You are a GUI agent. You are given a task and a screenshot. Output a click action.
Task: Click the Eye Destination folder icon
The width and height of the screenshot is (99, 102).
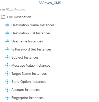[3, 17]
